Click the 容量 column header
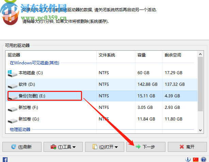 [x=149, y=55]
